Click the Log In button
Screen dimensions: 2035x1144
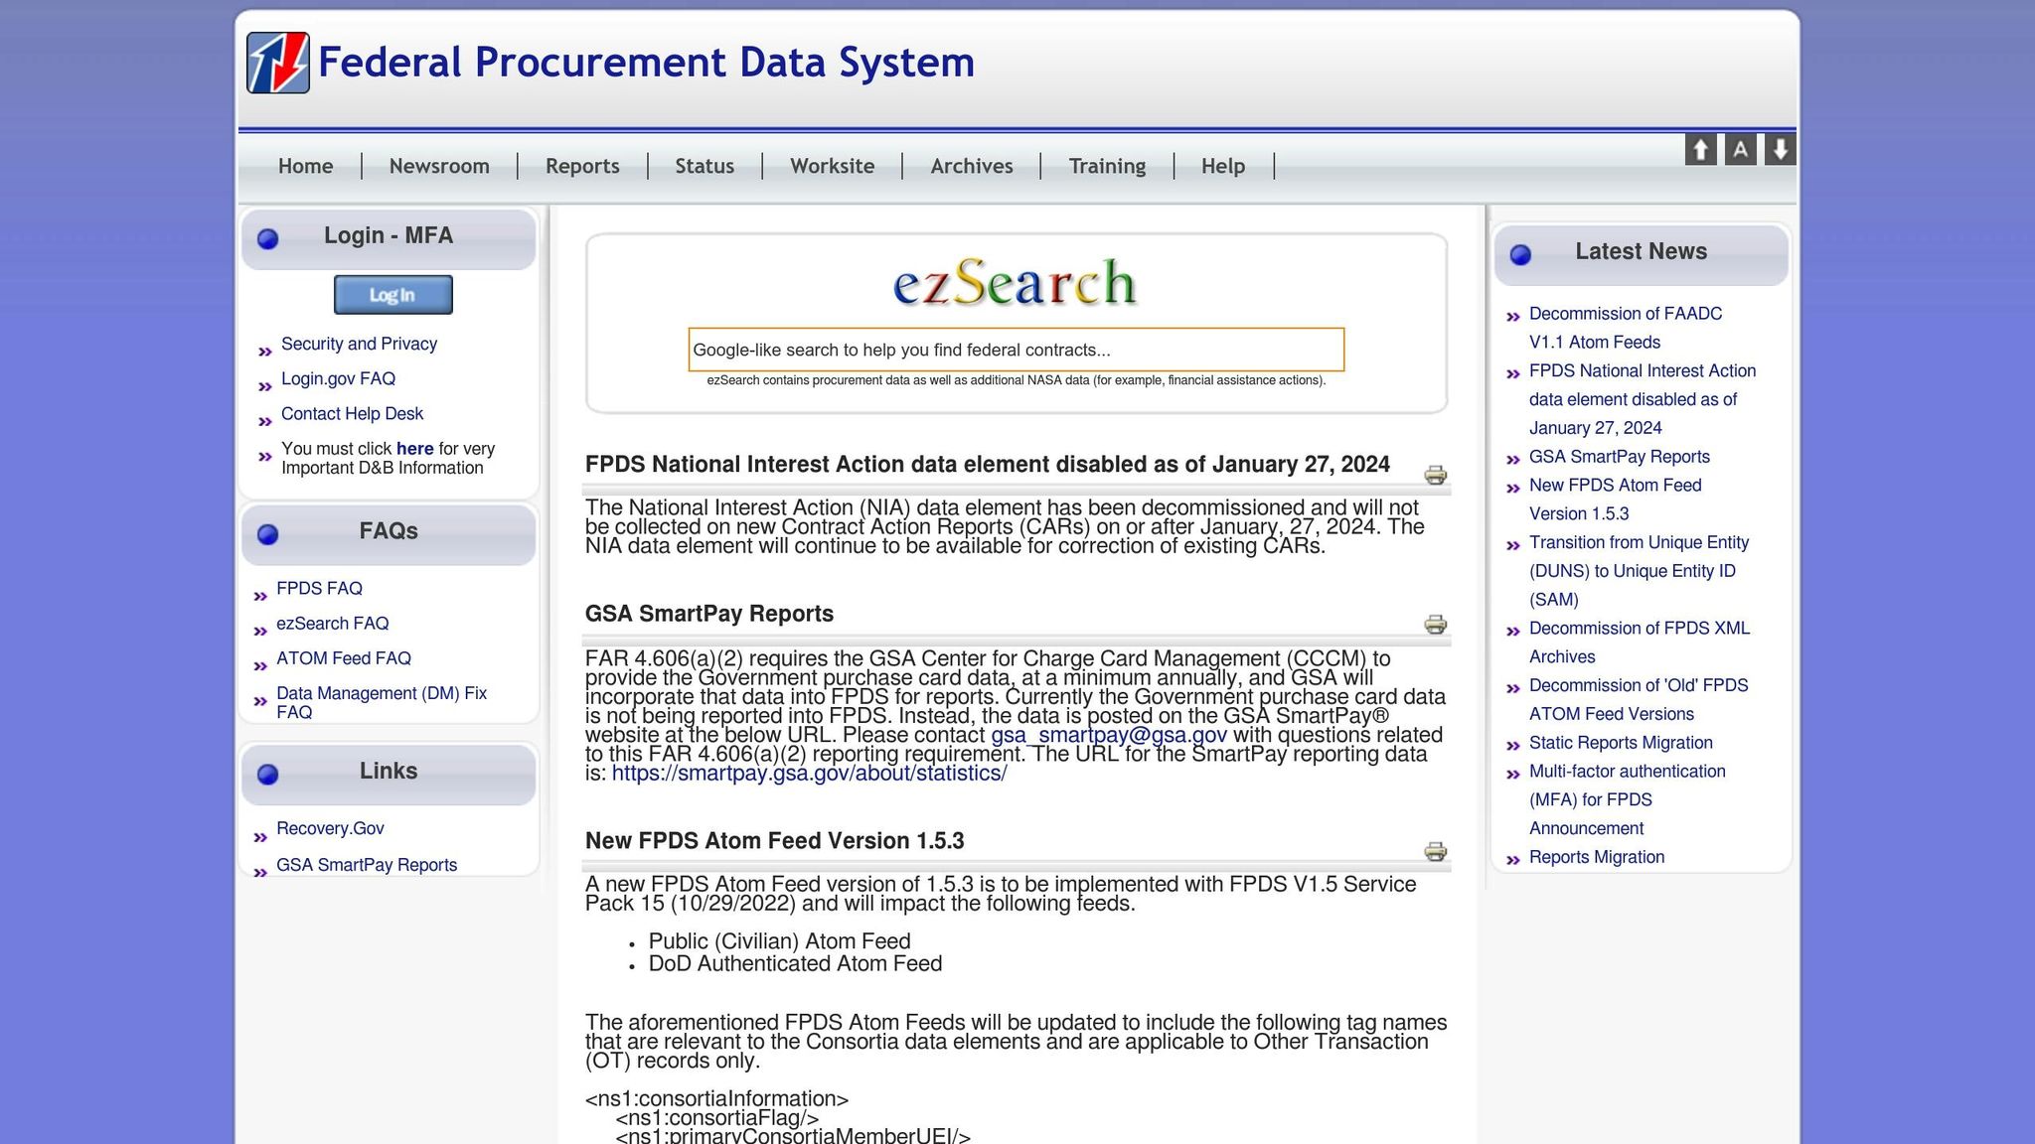tap(392, 295)
